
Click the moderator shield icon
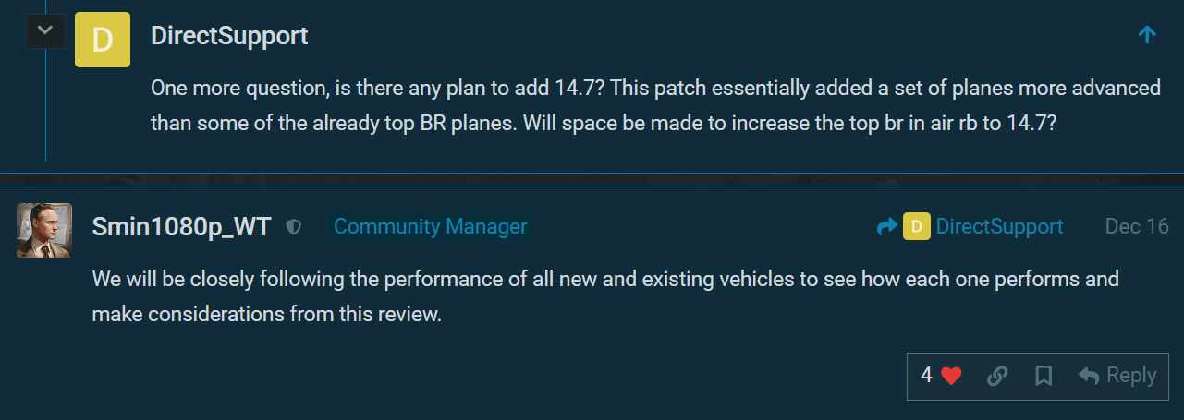(294, 227)
